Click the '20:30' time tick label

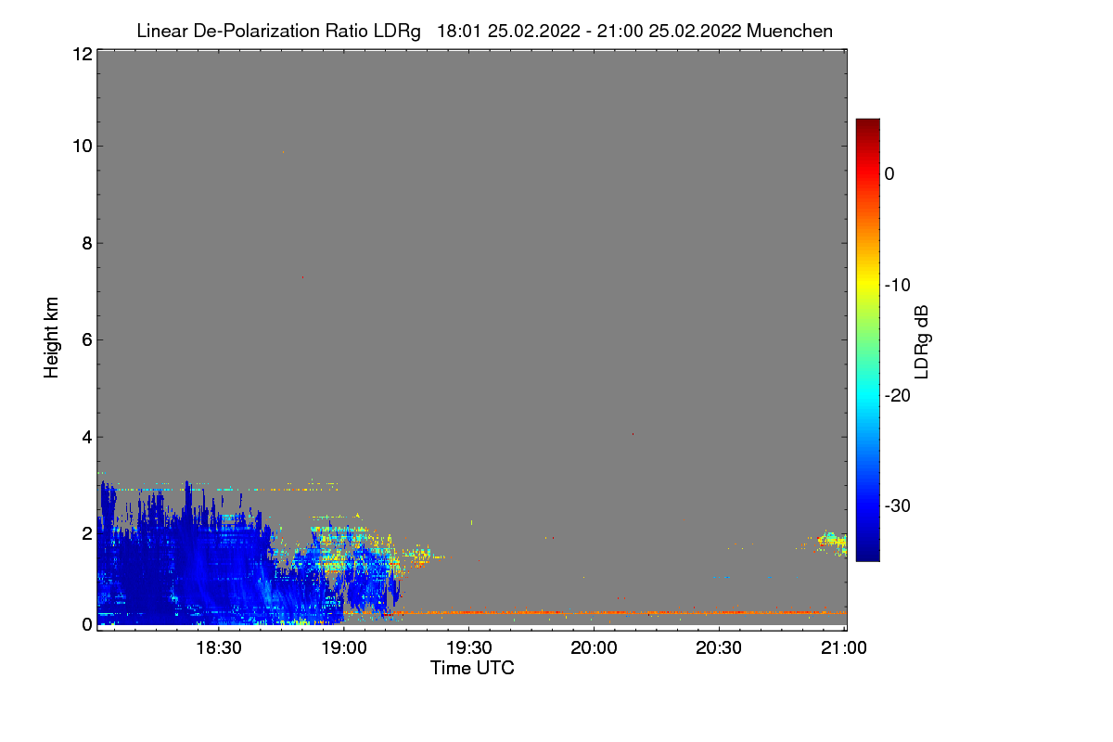coord(720,649)
